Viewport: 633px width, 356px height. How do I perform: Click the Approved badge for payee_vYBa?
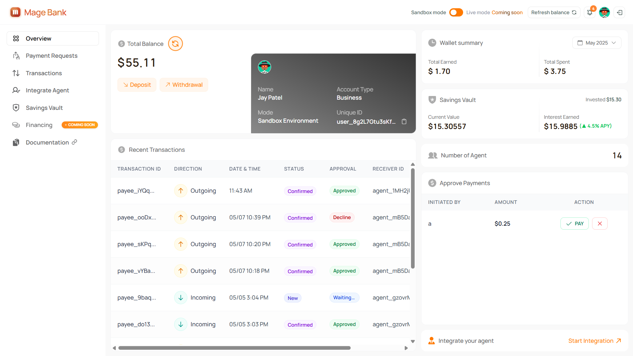344,271
